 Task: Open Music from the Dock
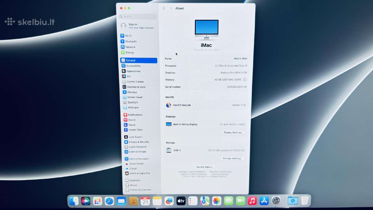pos(252,201)
